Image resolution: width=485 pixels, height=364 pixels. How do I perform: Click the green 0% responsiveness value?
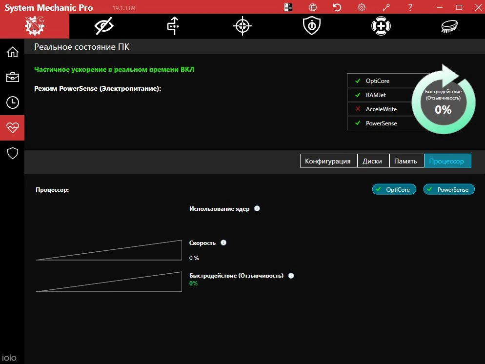click(x=193, y=283)
